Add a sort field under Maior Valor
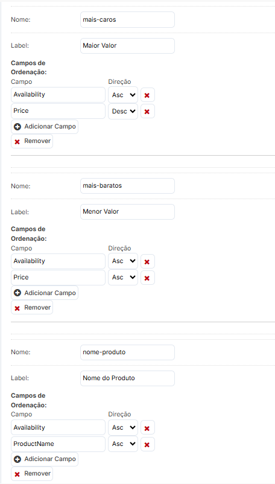 (45, 127)
